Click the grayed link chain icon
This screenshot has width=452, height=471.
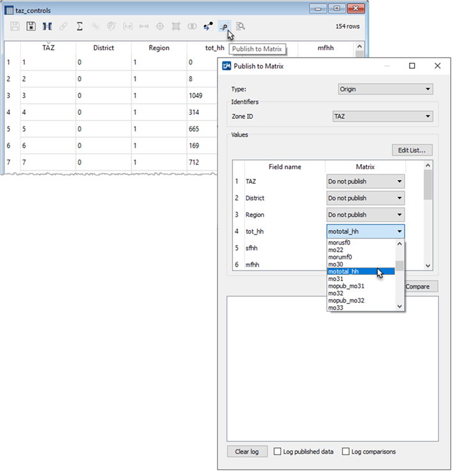coord(63,26)
